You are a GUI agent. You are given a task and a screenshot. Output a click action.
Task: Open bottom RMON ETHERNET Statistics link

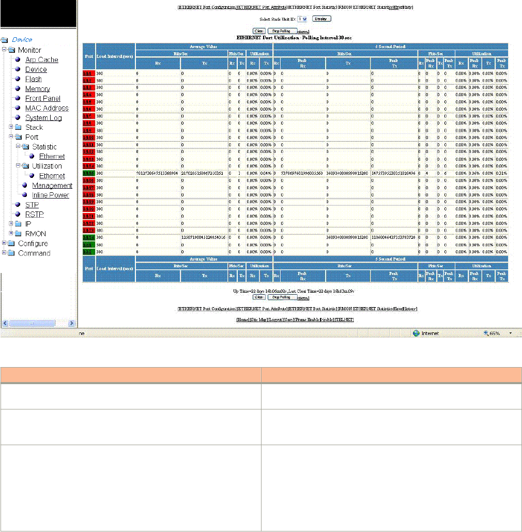click(x=365, y=309)
